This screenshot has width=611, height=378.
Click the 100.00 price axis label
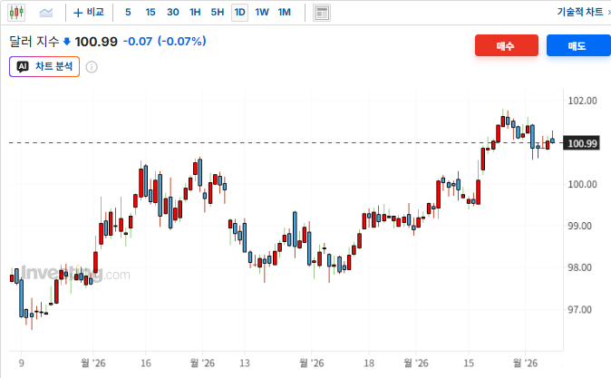582,184
